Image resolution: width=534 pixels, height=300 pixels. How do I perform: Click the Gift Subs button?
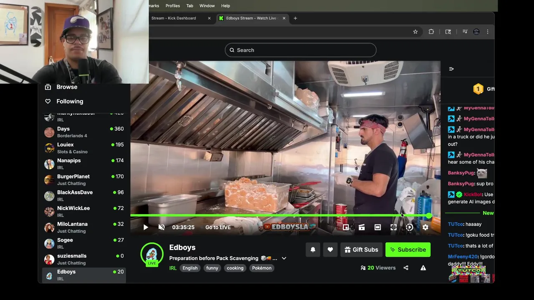point(361,250)
